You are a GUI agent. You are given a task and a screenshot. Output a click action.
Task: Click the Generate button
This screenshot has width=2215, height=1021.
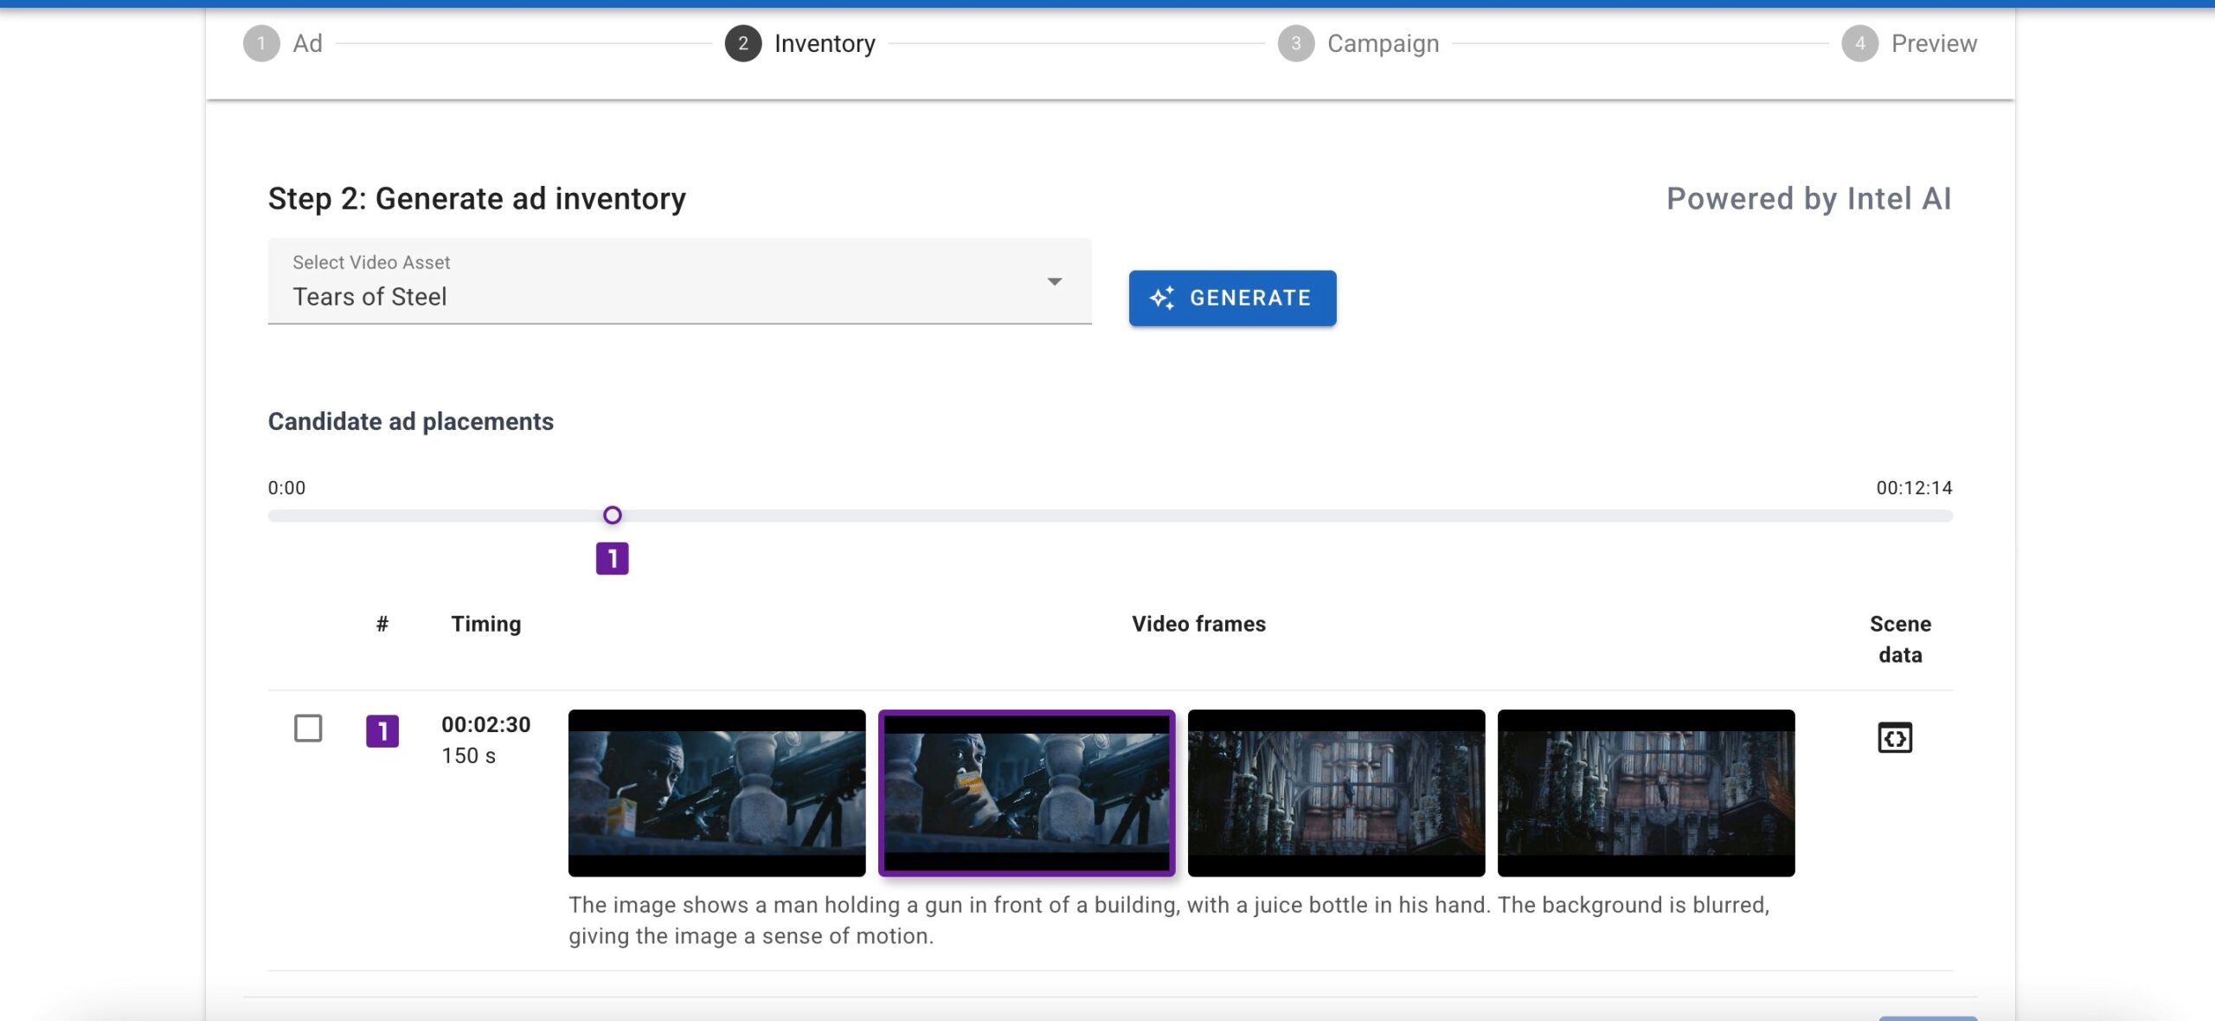1232,299
